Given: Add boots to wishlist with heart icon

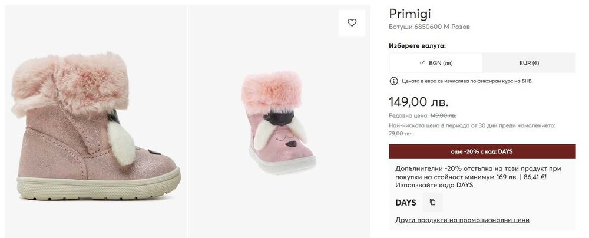Looking at the screenshot, I should pos(352,23).
